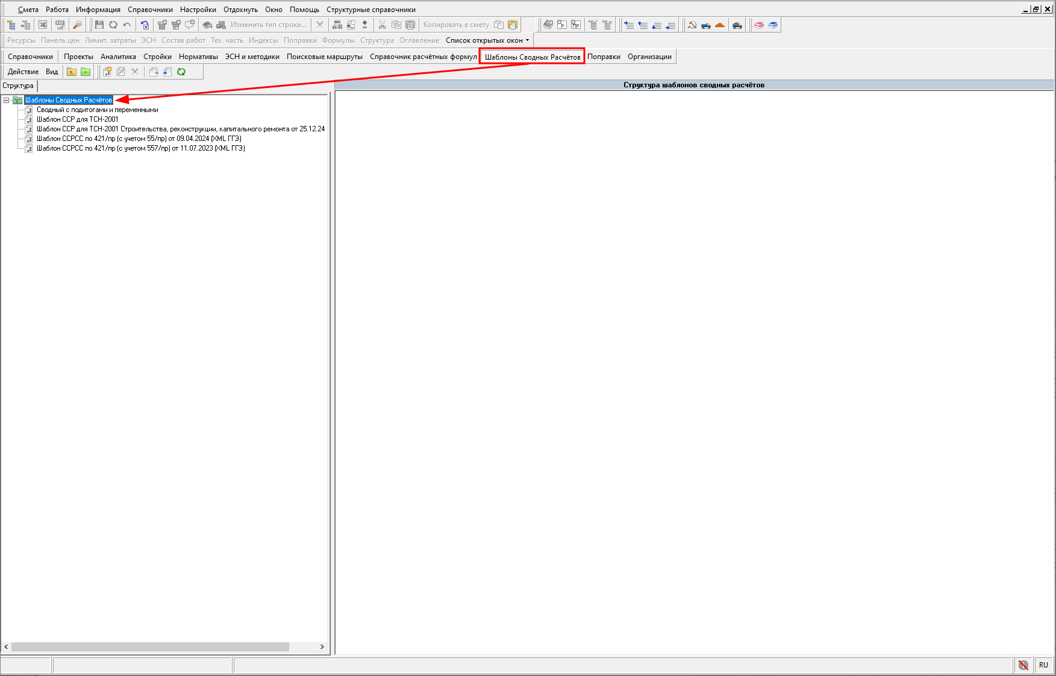Click the PDF export icon
1056x676 pixels.
coord(60,25)
